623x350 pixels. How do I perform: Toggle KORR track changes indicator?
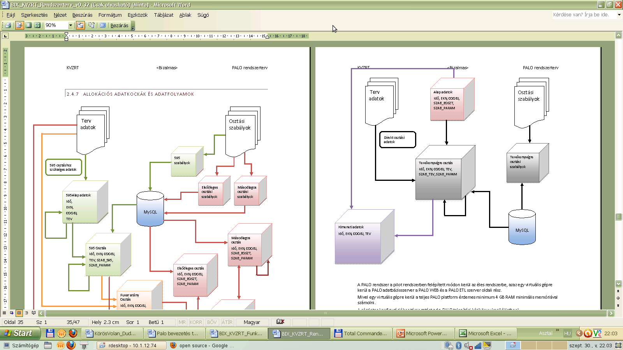pos(196,322)
